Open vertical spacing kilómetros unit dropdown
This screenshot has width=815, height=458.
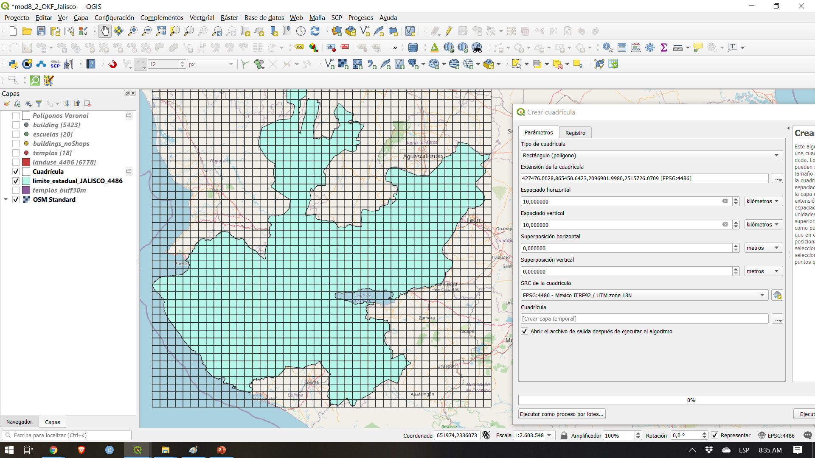pos(763,224)
